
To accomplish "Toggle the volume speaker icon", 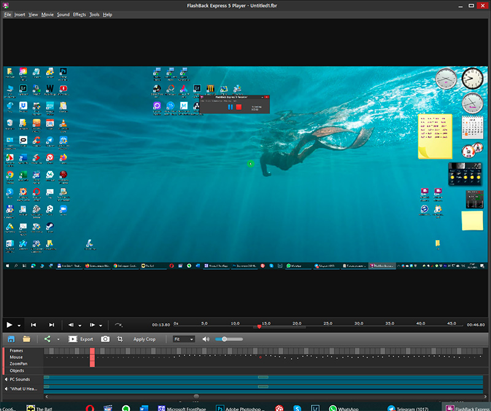I will 206,339.
